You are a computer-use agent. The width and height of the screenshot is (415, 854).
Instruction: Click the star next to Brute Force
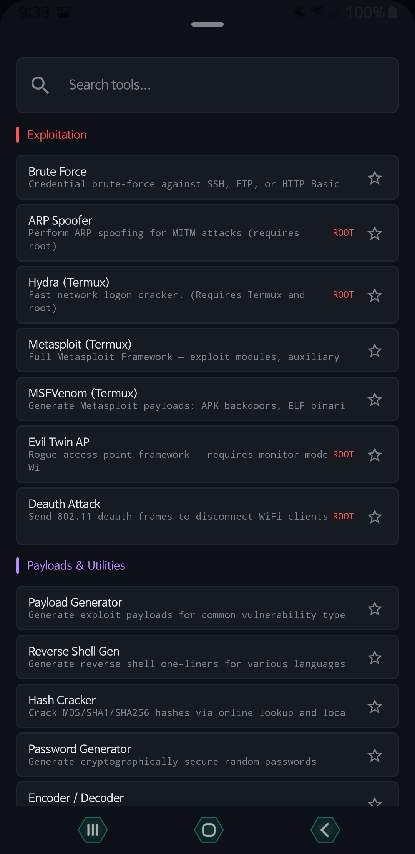tap(375, 177)
